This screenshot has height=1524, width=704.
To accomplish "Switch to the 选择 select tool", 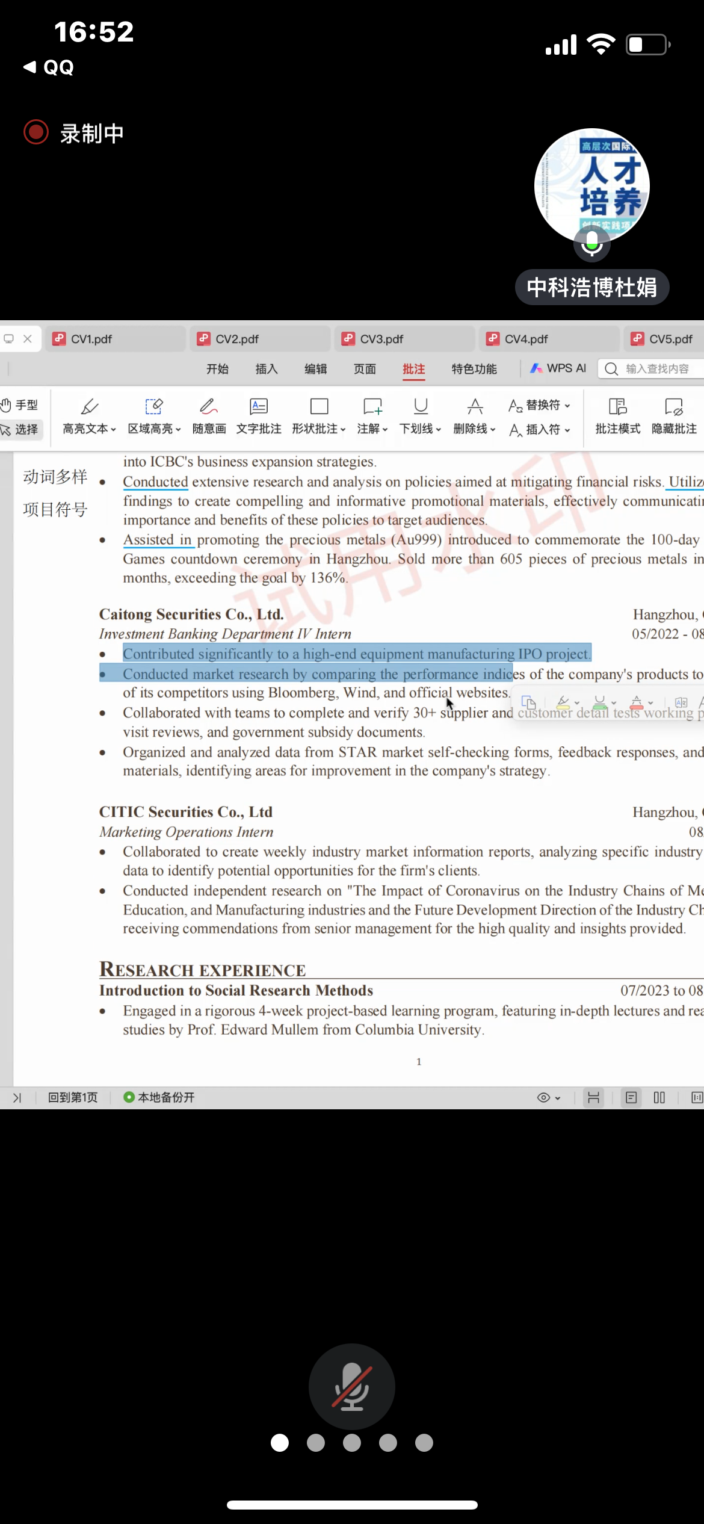I will 20,430.
